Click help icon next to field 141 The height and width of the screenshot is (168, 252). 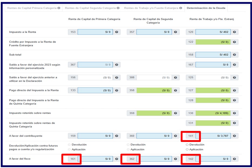click(x=234, y=136)
